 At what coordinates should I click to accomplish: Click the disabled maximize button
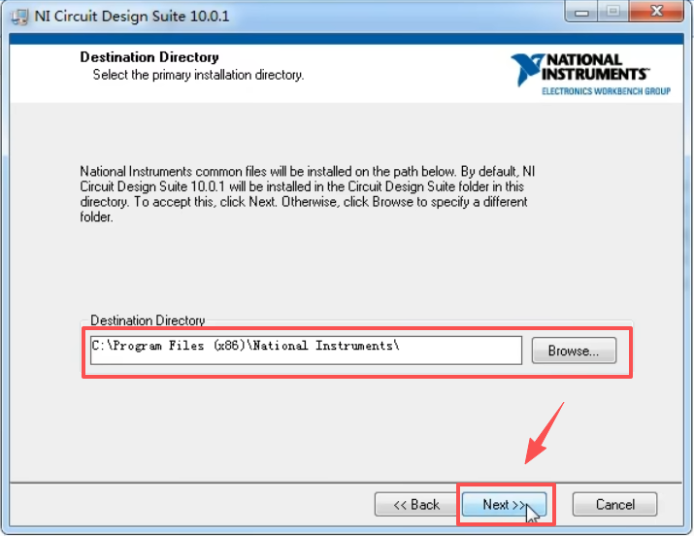coord(613,12)
